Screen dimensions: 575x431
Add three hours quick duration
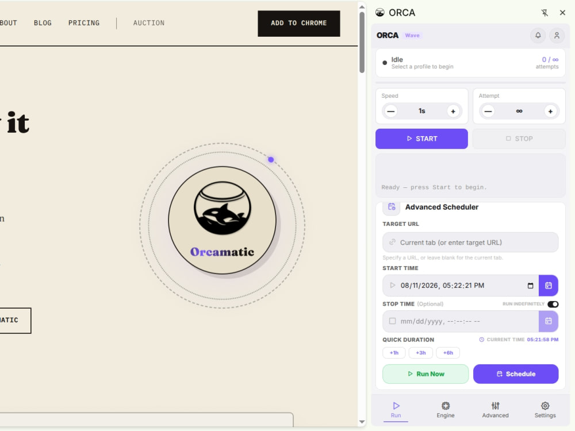click(x=421, y=353)
